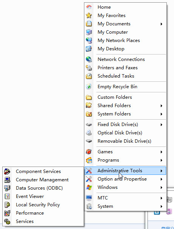174x229 pixels.
Task: Click the Administrative Tools wrench icon
Action: (x=89, y=171)
